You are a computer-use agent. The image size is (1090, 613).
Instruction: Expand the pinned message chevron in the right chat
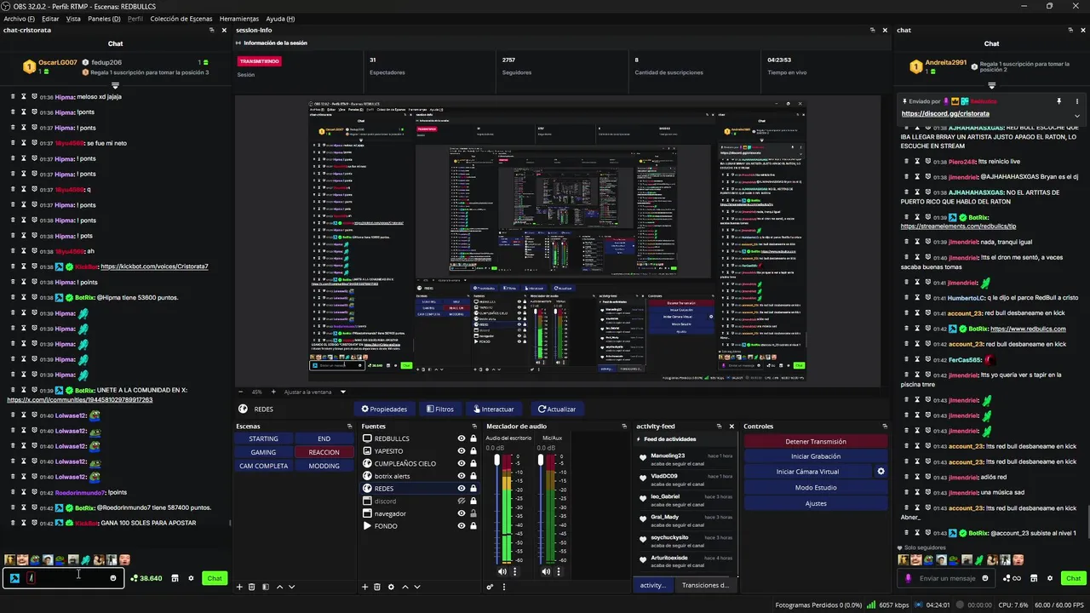pyautogui.click(x=1077, y=115)
